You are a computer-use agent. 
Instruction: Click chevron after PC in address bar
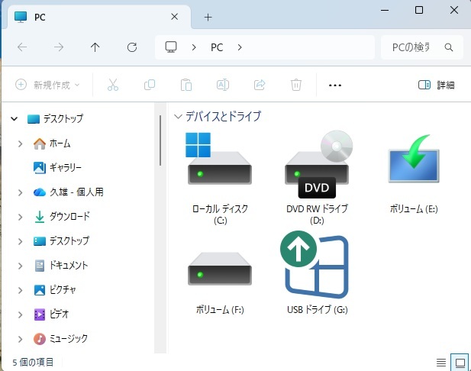coord(240,47)
